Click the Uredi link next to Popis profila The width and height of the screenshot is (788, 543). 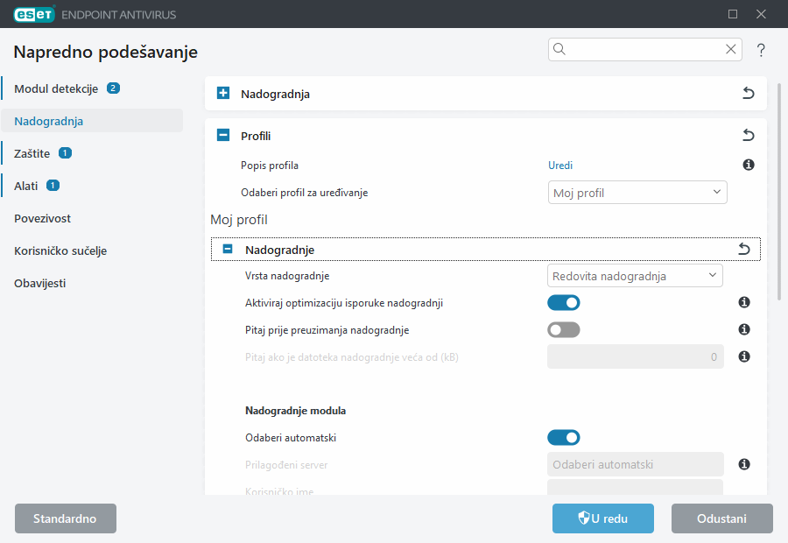tap(560, 165)
